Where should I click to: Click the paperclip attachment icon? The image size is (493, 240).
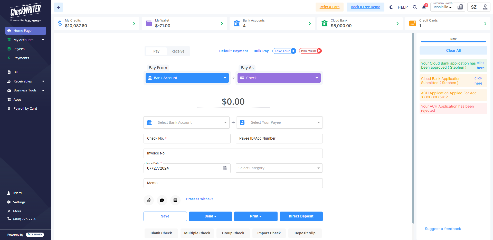[x=149, y=200]
